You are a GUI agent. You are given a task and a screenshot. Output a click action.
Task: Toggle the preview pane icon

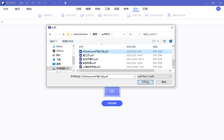164,41
